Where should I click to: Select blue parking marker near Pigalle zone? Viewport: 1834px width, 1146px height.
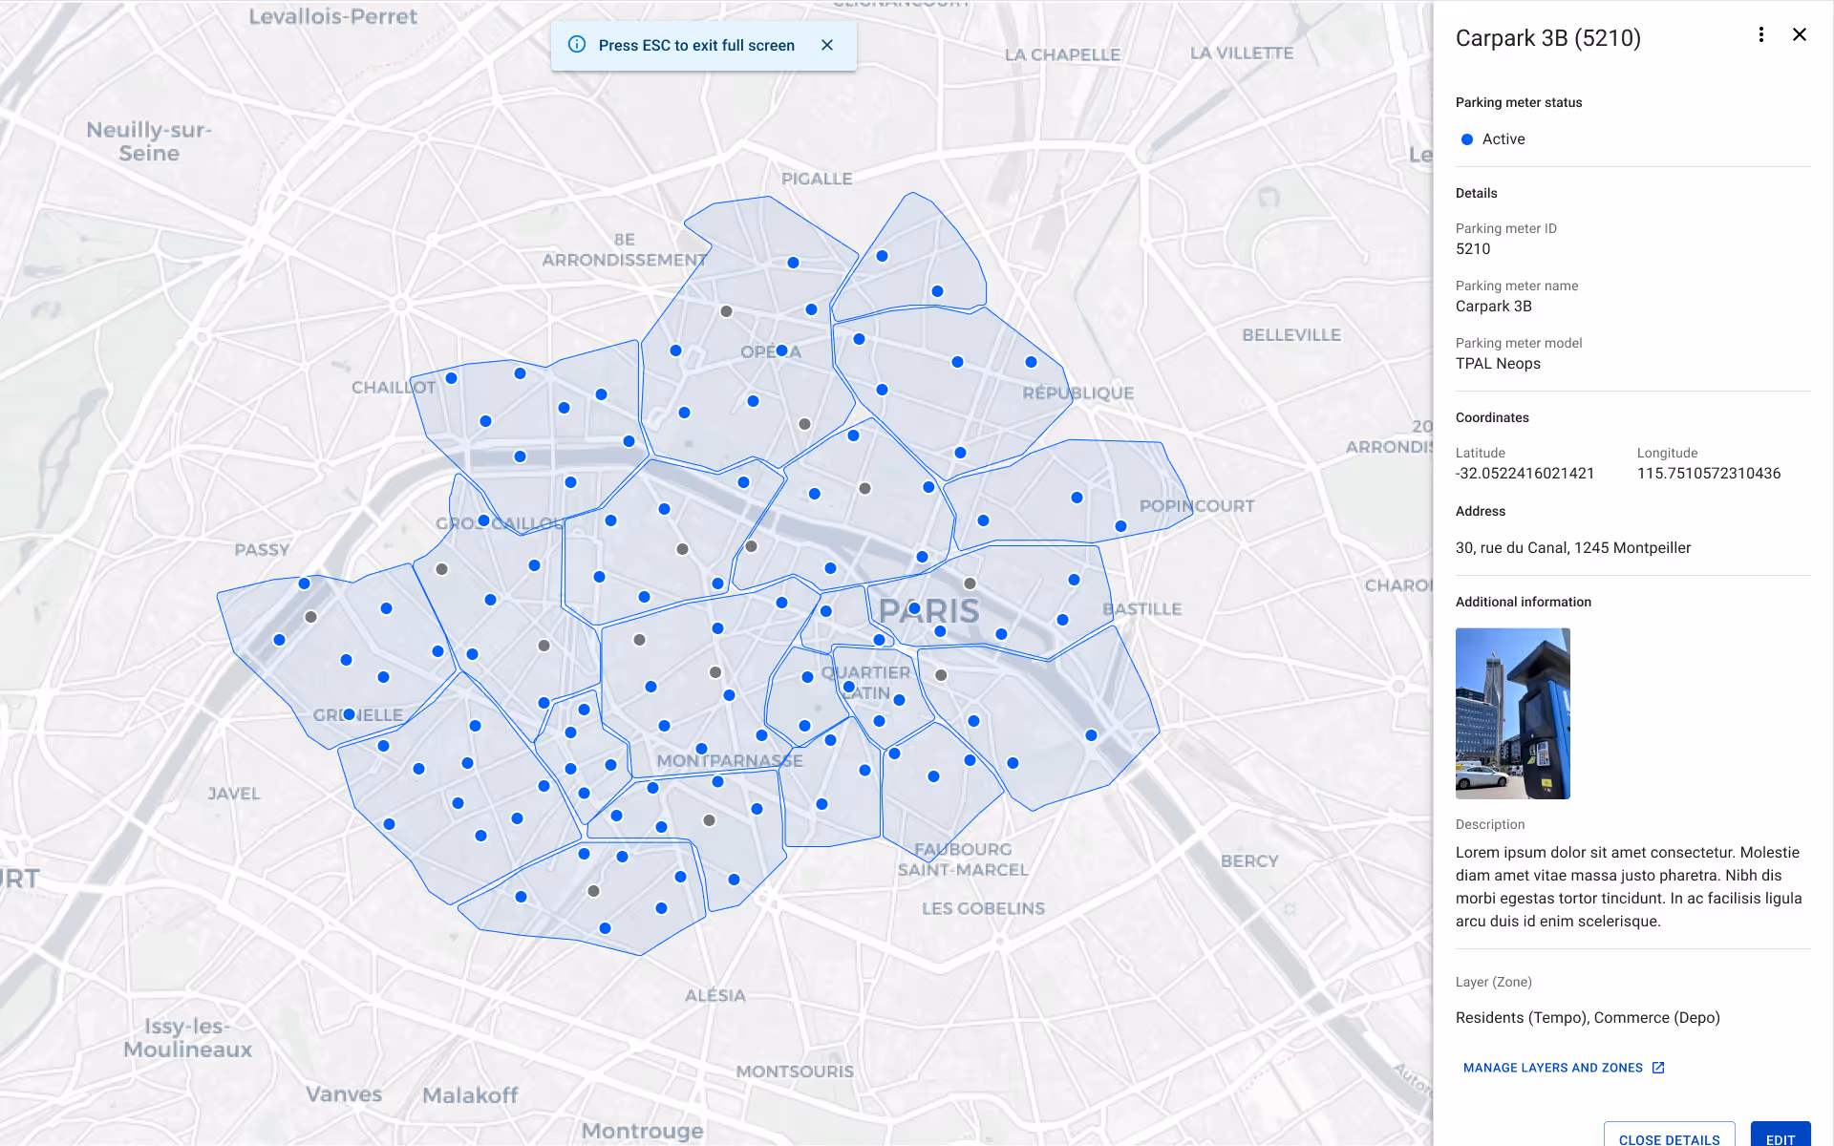(x=793, y=263)
